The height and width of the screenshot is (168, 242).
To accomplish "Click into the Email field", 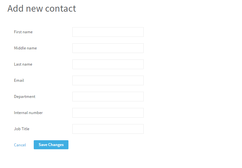I will (x=108, y=80).
